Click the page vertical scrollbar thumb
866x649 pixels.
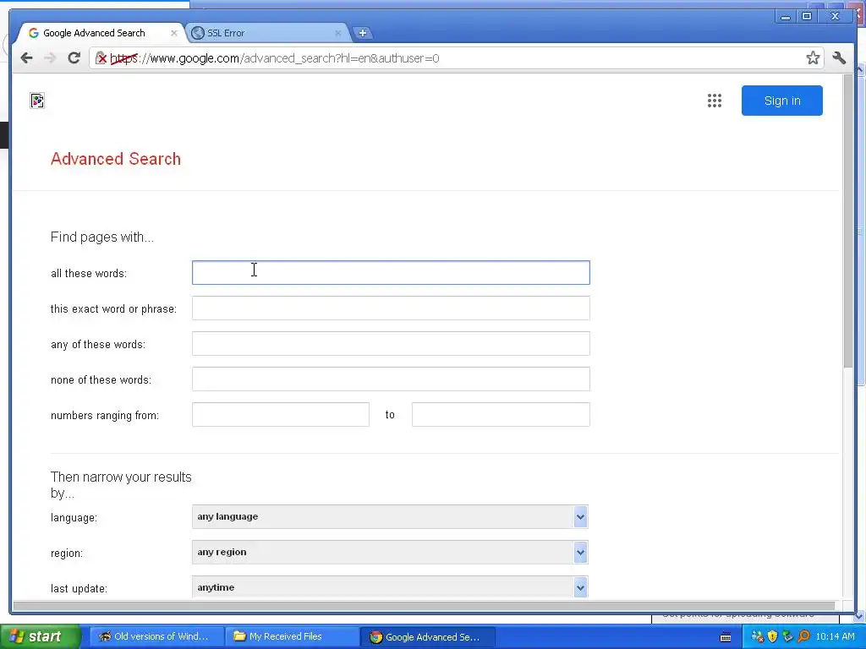pos(848,222)
